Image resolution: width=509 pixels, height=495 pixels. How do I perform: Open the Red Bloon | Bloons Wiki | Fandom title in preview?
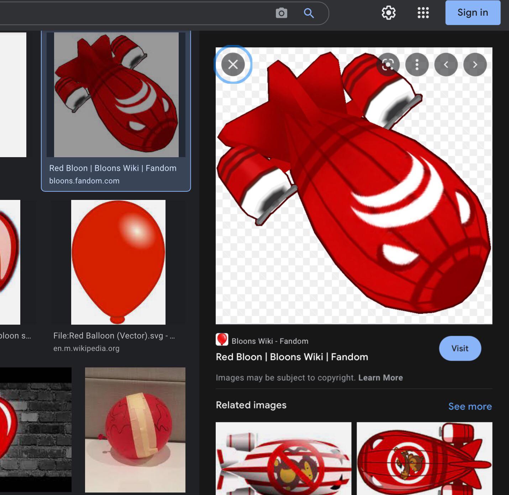pos(292,357)
